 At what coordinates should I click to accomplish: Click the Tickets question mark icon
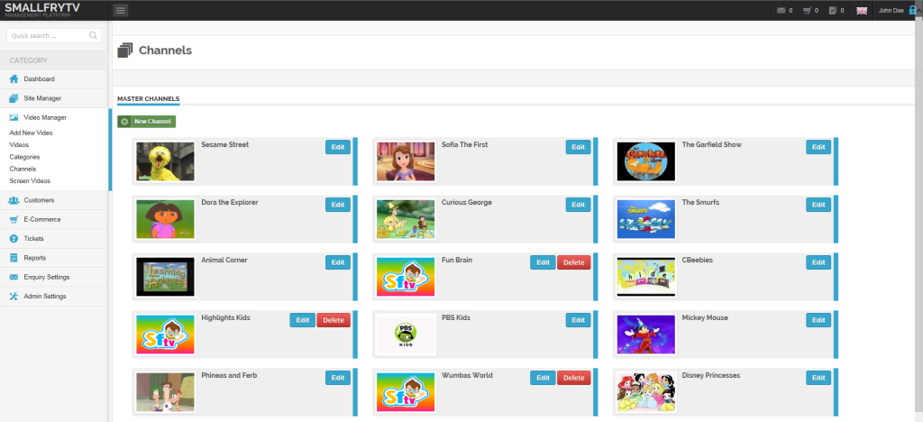tap(14, 239)
